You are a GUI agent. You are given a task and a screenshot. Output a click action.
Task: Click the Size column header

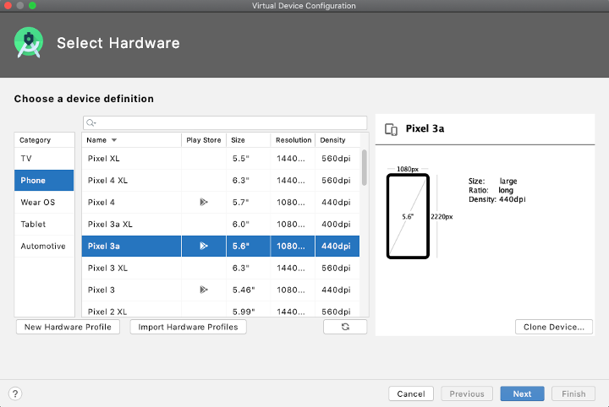(x=248, y=140)
